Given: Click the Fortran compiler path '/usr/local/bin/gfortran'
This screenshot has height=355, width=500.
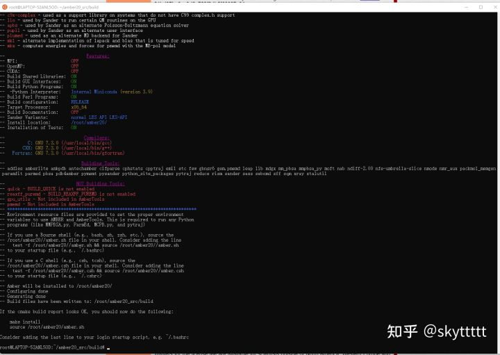Looking at the screenshot, I should [x=93, y=153].
